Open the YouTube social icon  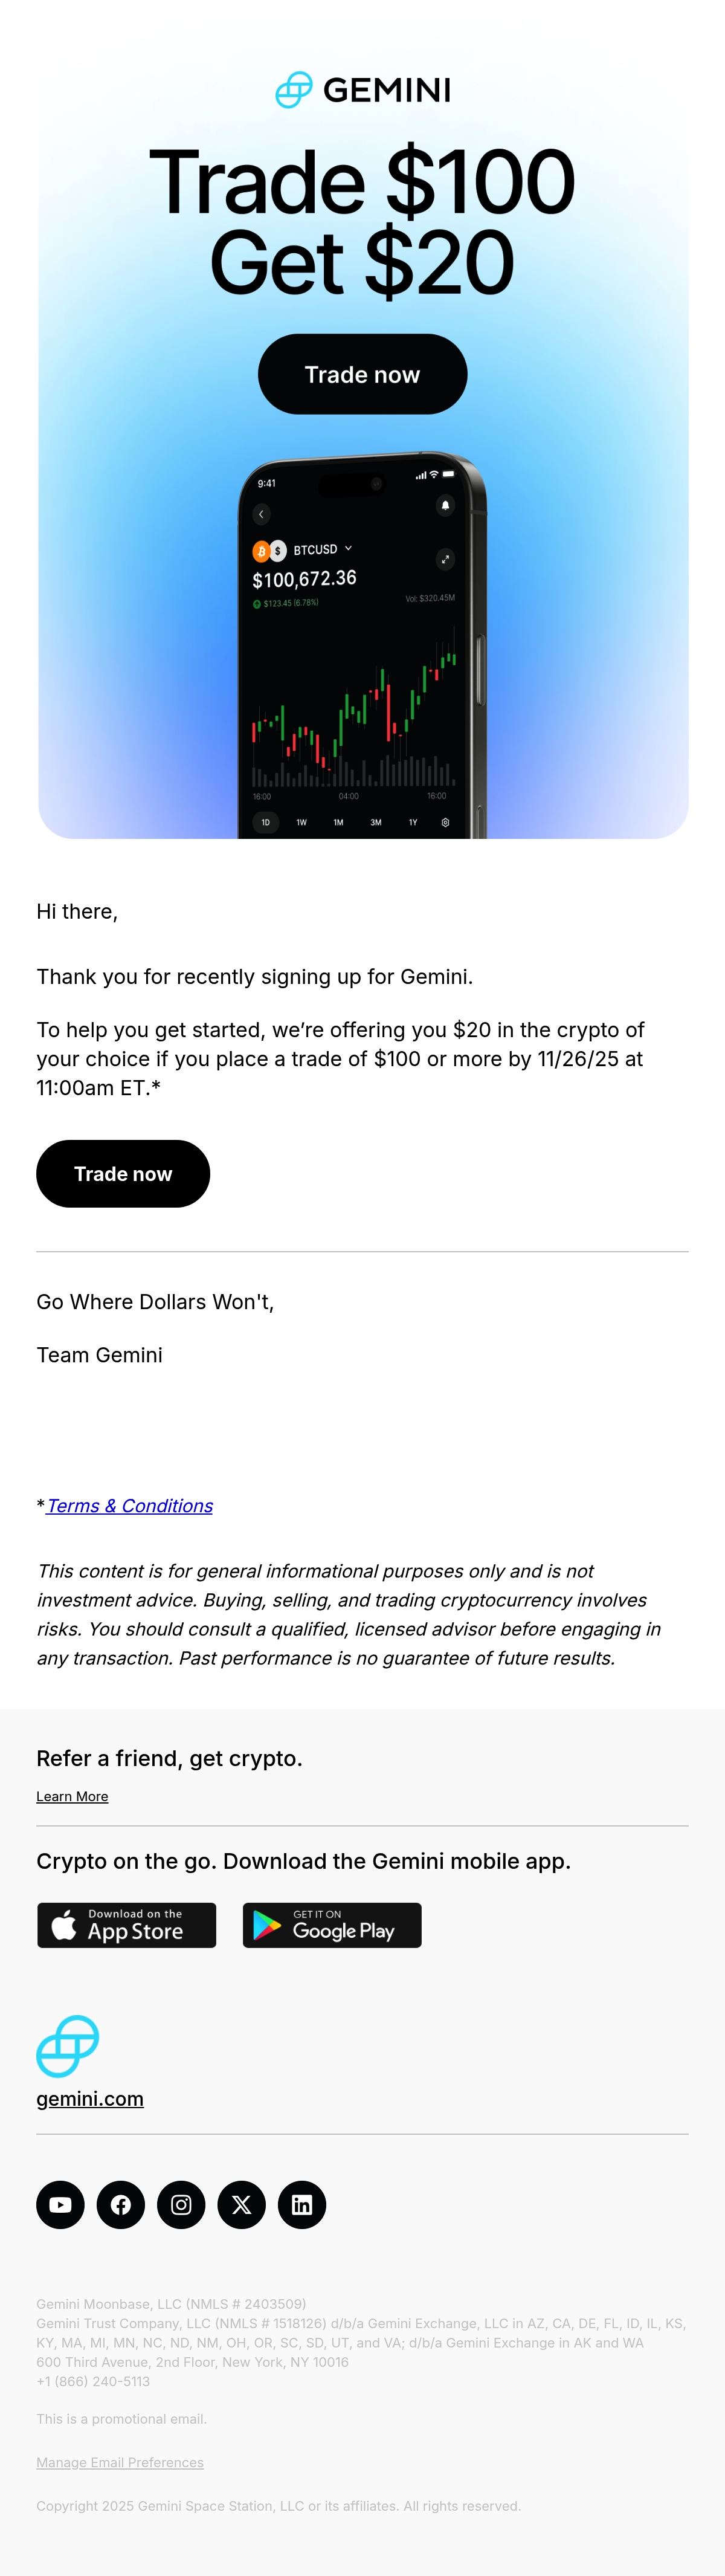[x=60, y=2204]
